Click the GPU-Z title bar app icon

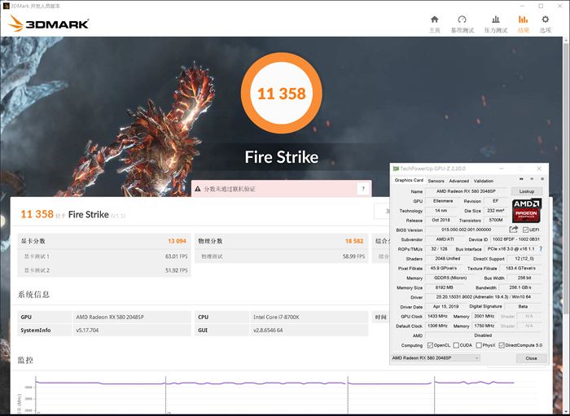click(396, 169)
